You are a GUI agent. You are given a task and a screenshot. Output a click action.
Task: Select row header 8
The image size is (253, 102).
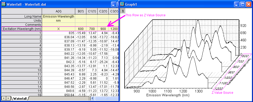22,62
